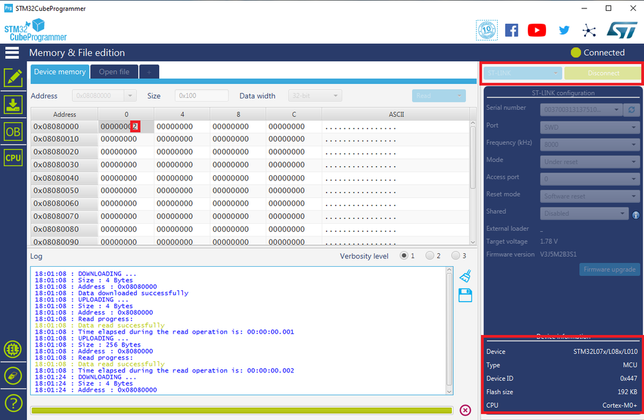Click the Firmware upgrade button
644x420 pixels.
point(609,269)
